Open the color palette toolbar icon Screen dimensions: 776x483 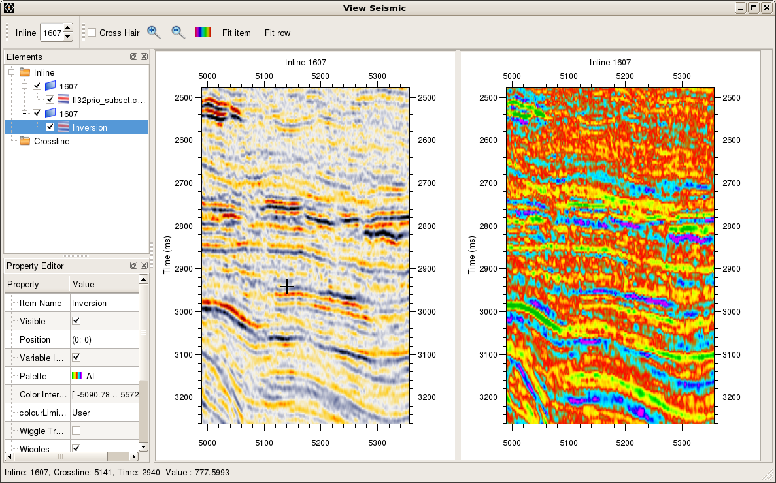click(202, 31)
